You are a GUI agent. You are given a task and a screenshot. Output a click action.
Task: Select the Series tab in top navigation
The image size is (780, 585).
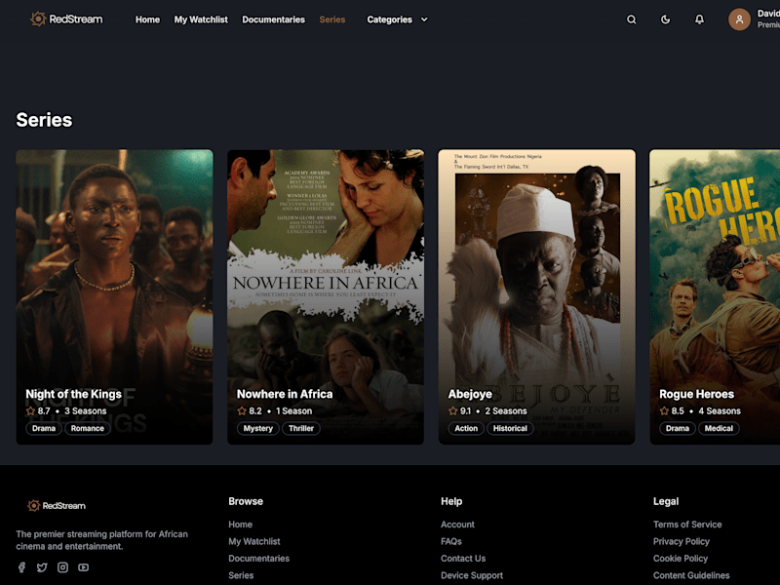pos(332,19)
